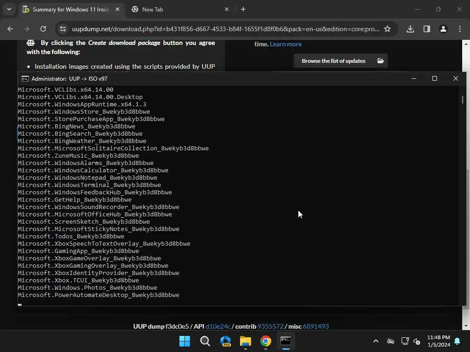
Task: Switch to Summary for Windows 11 Insider tab
Action: click(x=71, y=9)
